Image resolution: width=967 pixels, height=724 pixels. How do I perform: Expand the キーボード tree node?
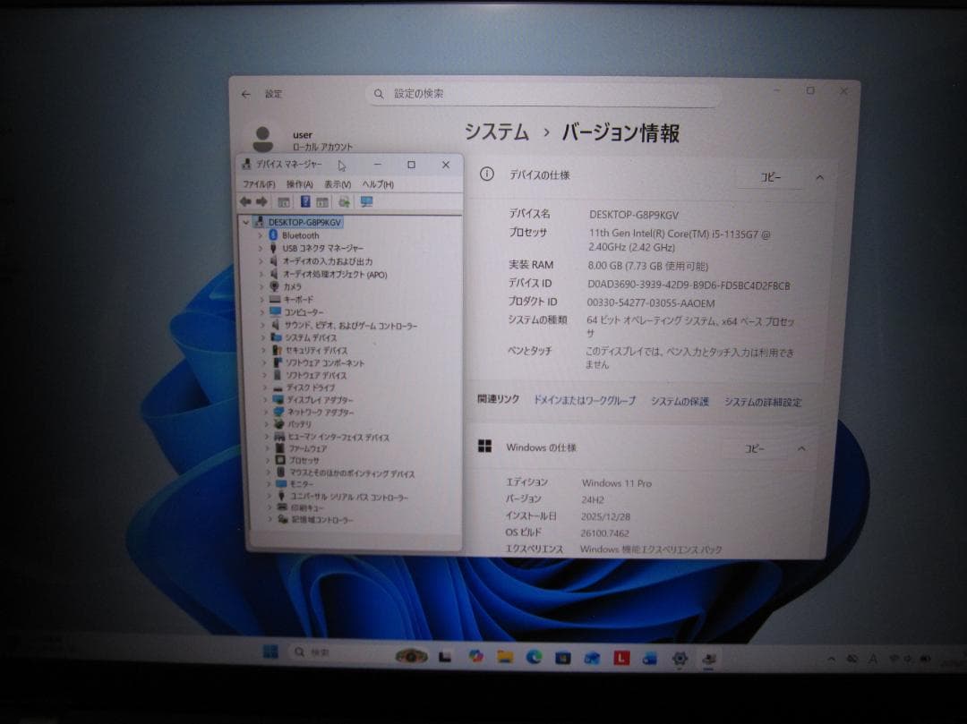(x=264, y=299)
